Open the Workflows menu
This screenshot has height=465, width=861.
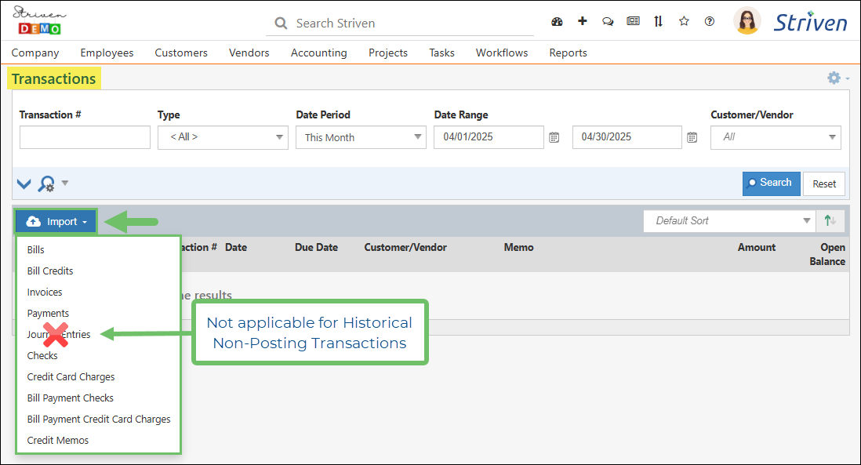coord(502,53)
